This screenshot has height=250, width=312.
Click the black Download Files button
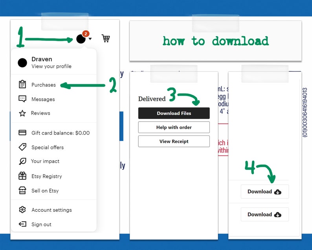(x=174, y=113)
